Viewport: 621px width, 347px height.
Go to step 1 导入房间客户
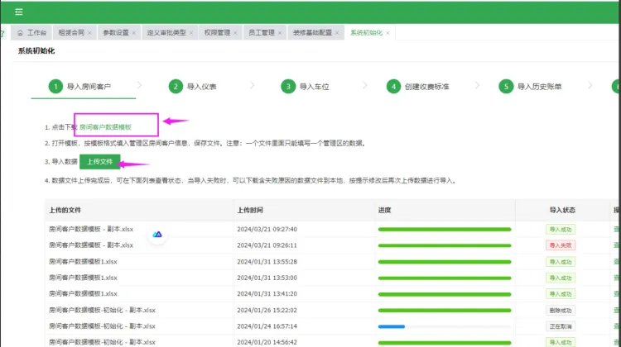(x=79, y=87)
